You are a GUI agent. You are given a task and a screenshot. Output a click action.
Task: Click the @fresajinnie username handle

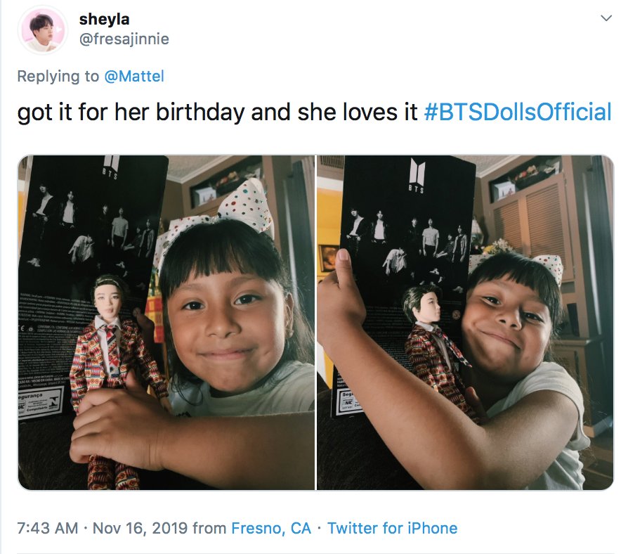point(124,39)
